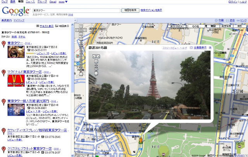This screenshot has width=248, height=157.
Task: Switch to 地形 terrain view
Action: tap(239, 26)
